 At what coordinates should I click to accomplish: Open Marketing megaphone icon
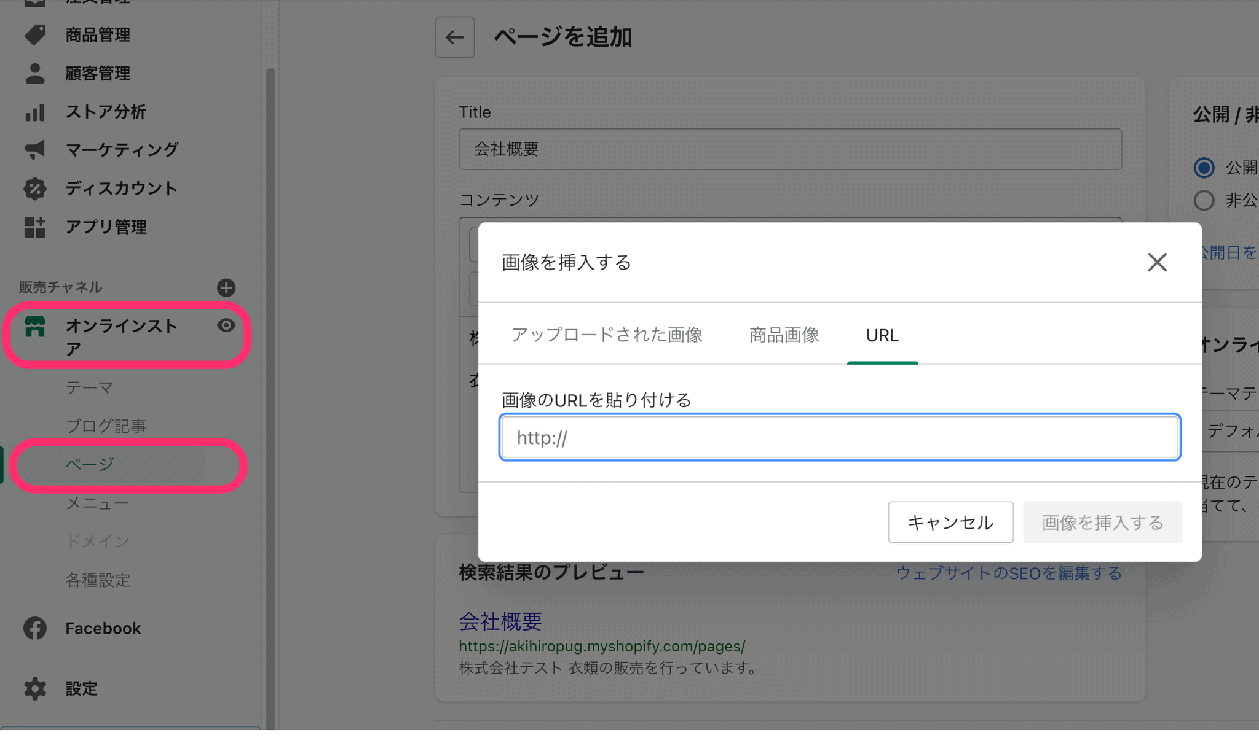(x=35, y=149)
